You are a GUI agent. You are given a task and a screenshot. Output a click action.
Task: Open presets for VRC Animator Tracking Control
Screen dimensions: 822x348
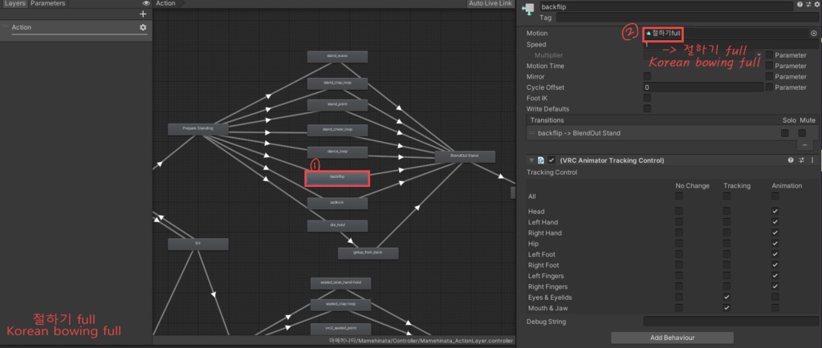802,160
